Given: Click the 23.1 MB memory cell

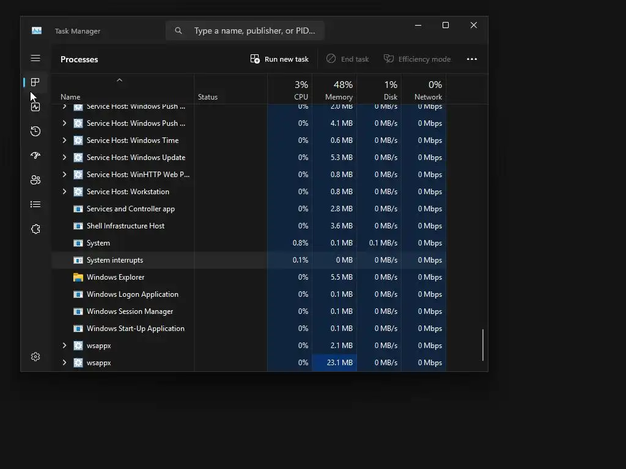Looking at the screenshot, I should [x=334, y=363].
